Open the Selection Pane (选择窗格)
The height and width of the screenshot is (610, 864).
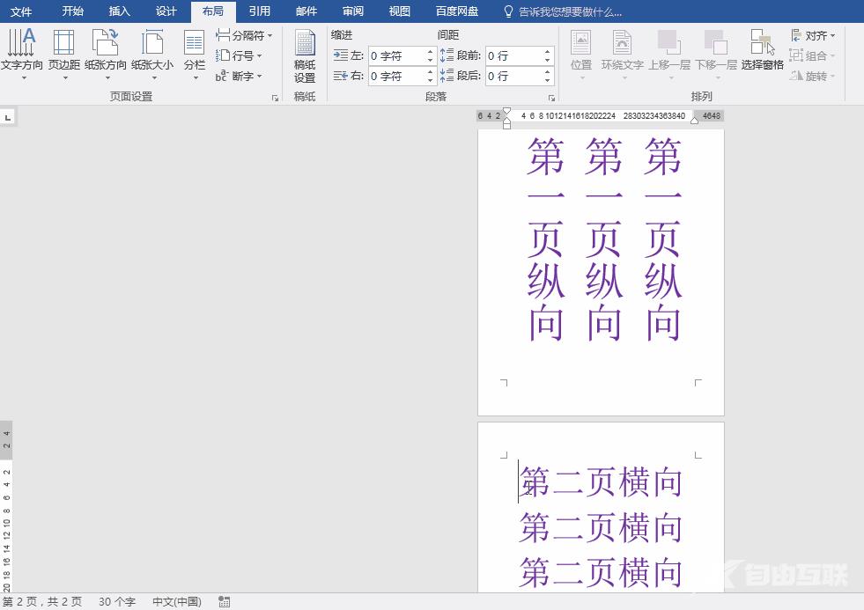762,51
